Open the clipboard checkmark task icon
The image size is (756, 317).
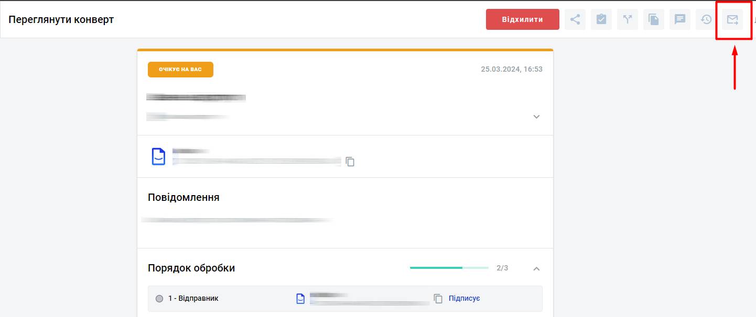[x=601, y=20]
